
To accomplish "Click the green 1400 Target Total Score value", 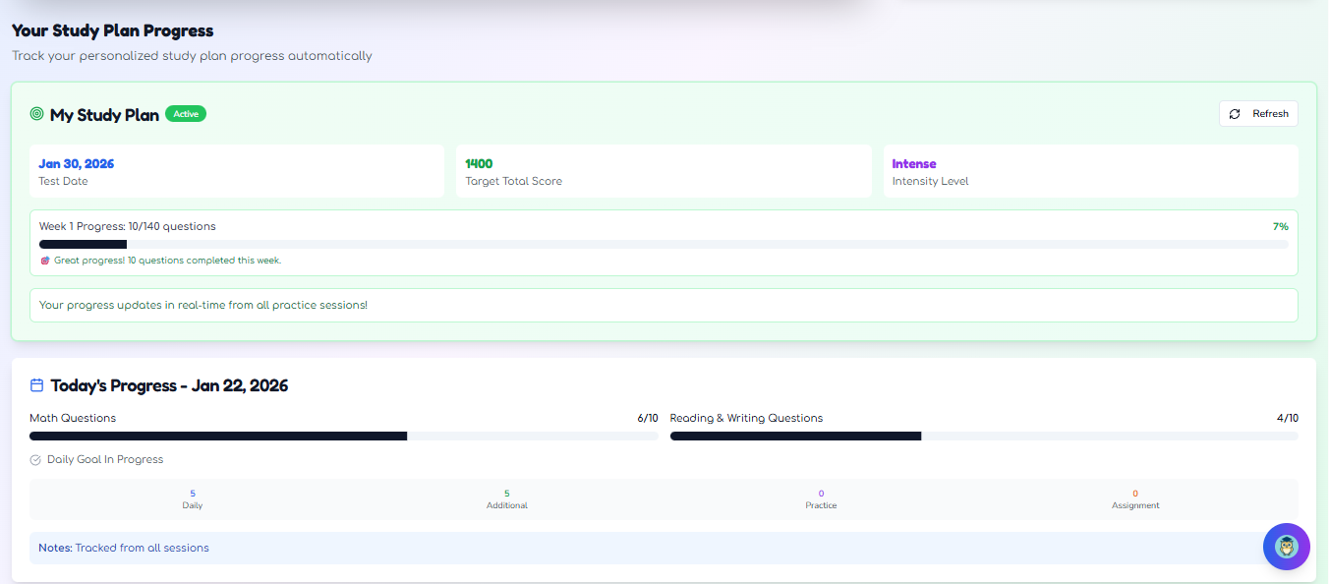I will (480, 161).
